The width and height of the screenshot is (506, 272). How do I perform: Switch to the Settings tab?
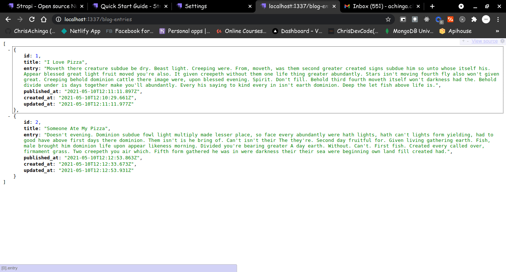[x=214, y=6]
